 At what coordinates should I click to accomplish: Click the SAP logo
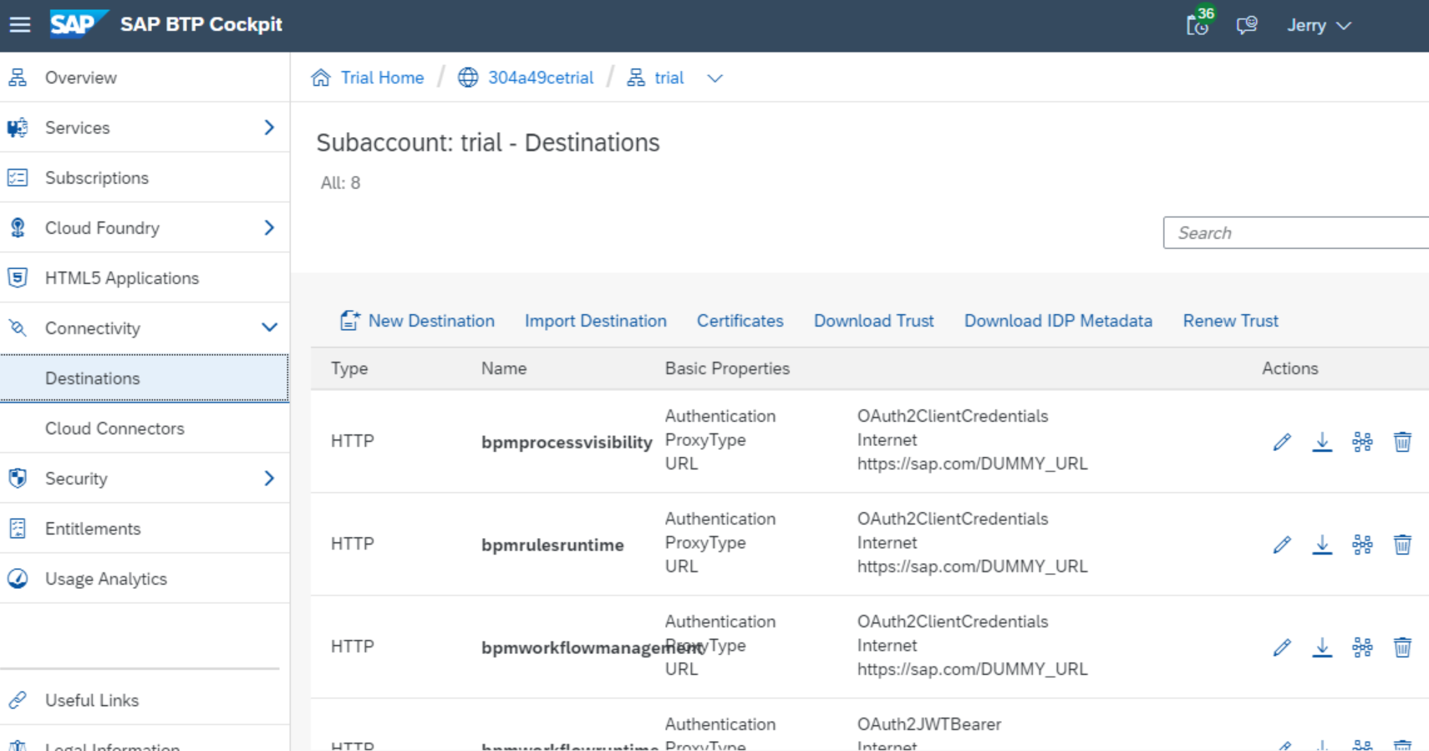point(78,24)
